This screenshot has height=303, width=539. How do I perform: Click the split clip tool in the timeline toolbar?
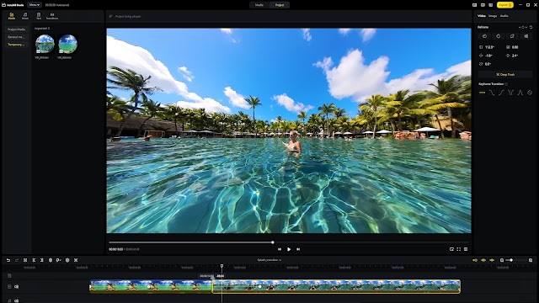click(x=25, y=260)
